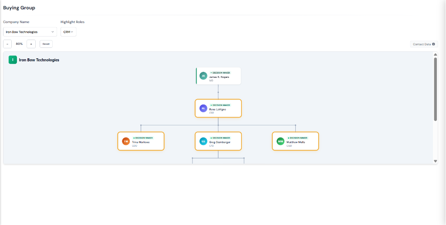The height and width of the screenshot is (225, 446).
Task: Select the Trina Marlowe decision maker card
Action: click(141, 141)
